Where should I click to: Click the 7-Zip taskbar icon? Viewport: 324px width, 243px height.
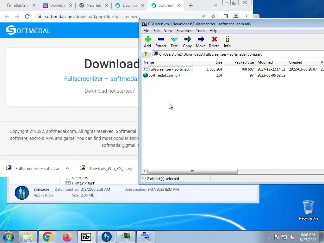(x=86, y=237)
